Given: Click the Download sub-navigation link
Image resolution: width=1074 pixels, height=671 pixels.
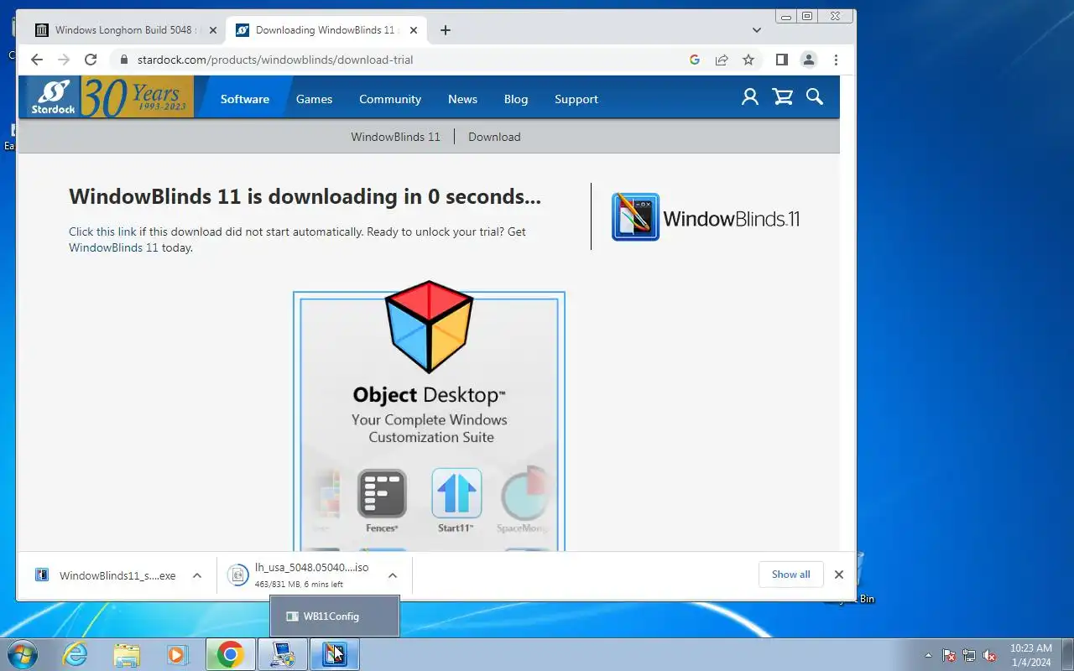Looking at the screenshot, I should coord(494,137).
